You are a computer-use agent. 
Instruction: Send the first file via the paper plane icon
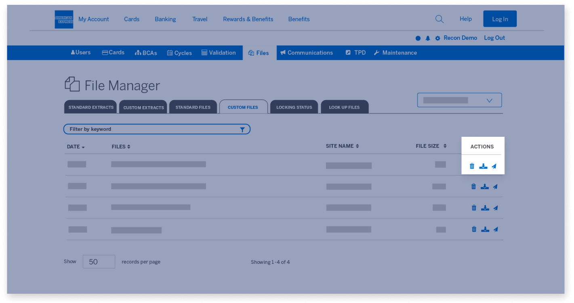(x=494, y=166)
